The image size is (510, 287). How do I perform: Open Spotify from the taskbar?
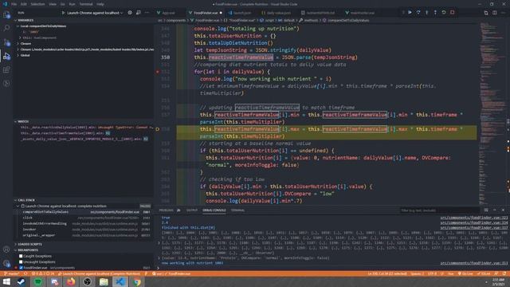click(38, 281)
